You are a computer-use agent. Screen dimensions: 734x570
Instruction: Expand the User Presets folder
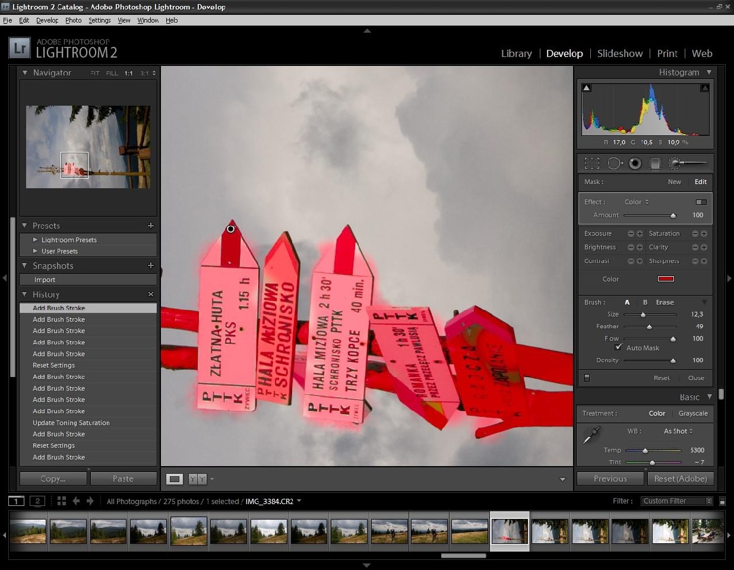[35, 251]
